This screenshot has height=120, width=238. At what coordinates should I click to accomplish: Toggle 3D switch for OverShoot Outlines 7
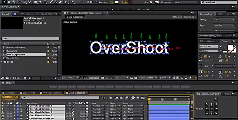(x=87, y=109)
